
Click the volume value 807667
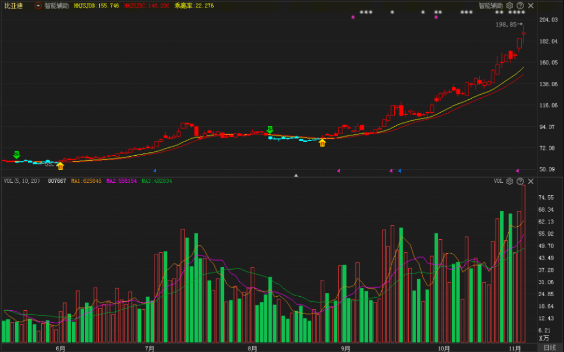click(x=57, y=181)
